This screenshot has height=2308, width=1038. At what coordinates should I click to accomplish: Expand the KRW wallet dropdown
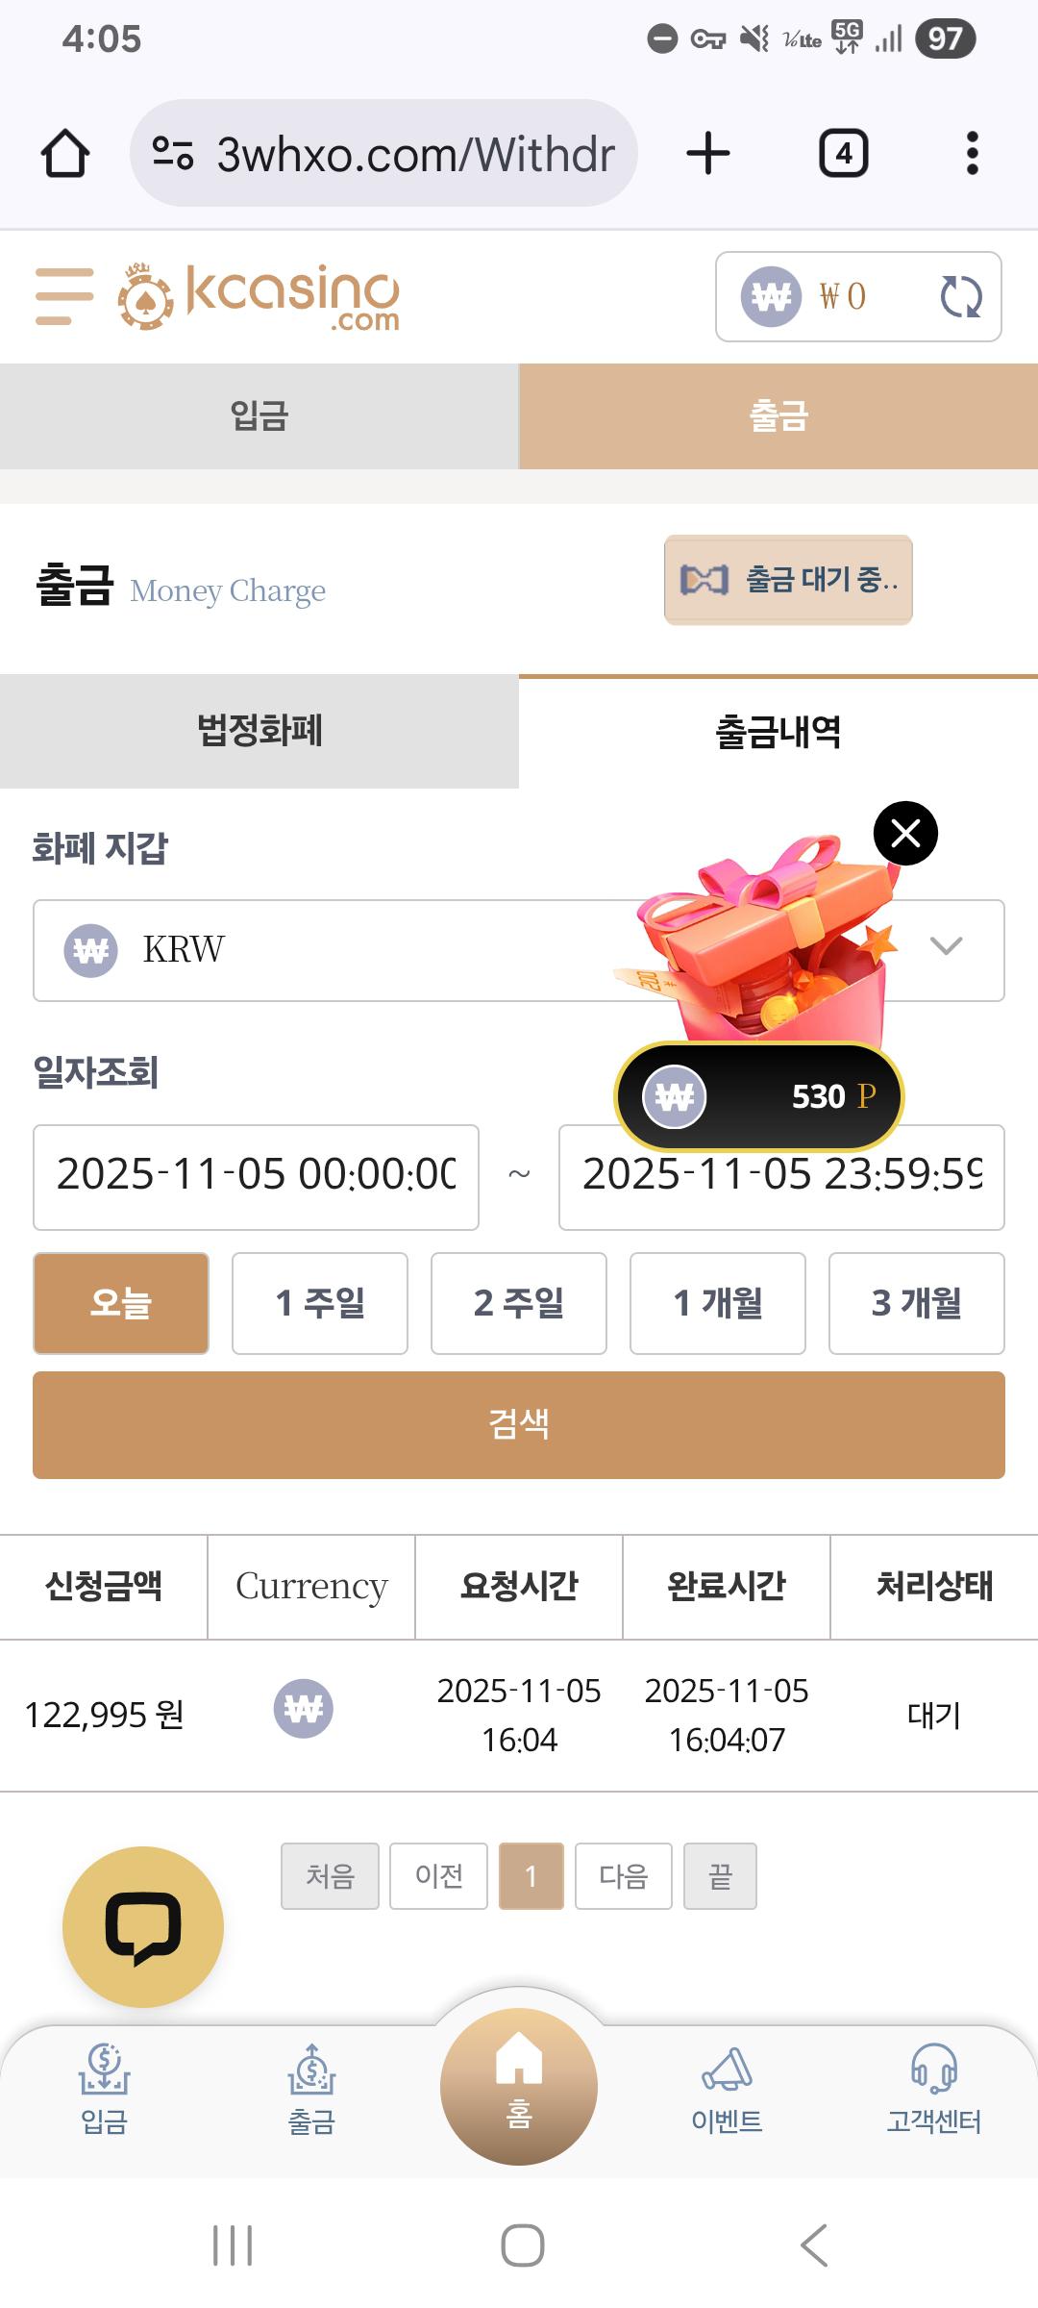pos(946,948)
